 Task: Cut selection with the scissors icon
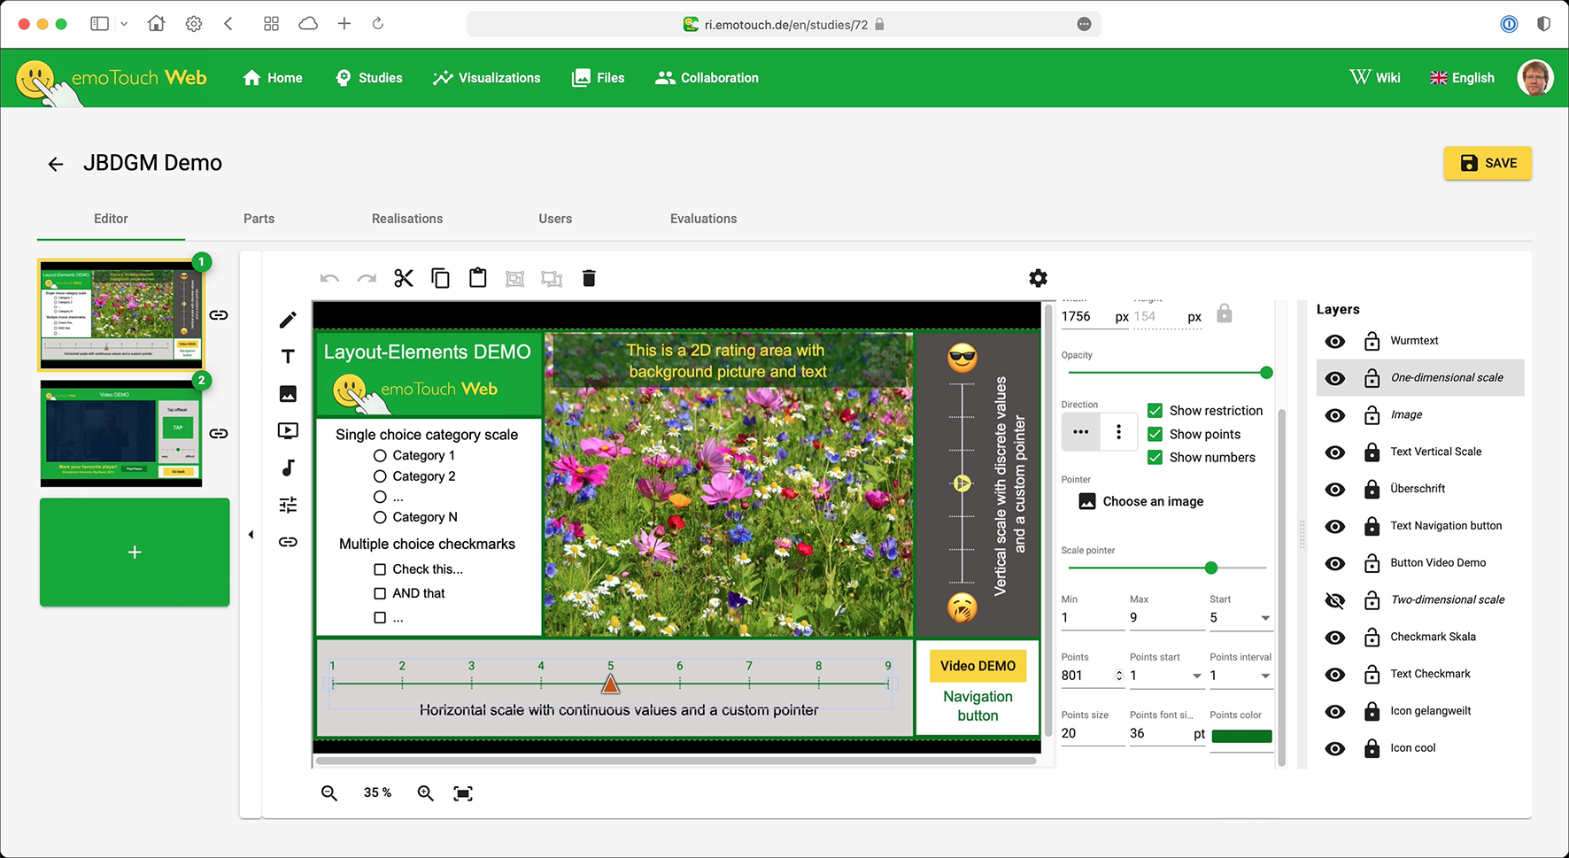[x=404, y=279]
